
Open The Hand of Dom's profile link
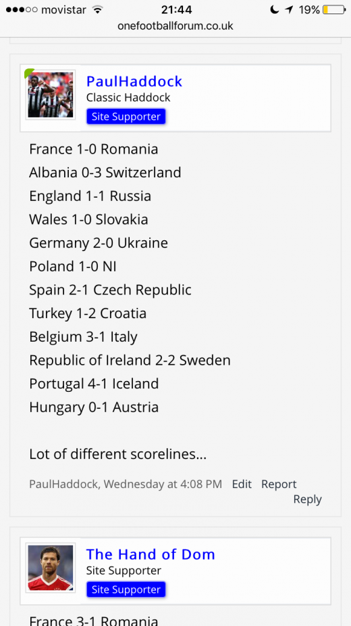151,554
